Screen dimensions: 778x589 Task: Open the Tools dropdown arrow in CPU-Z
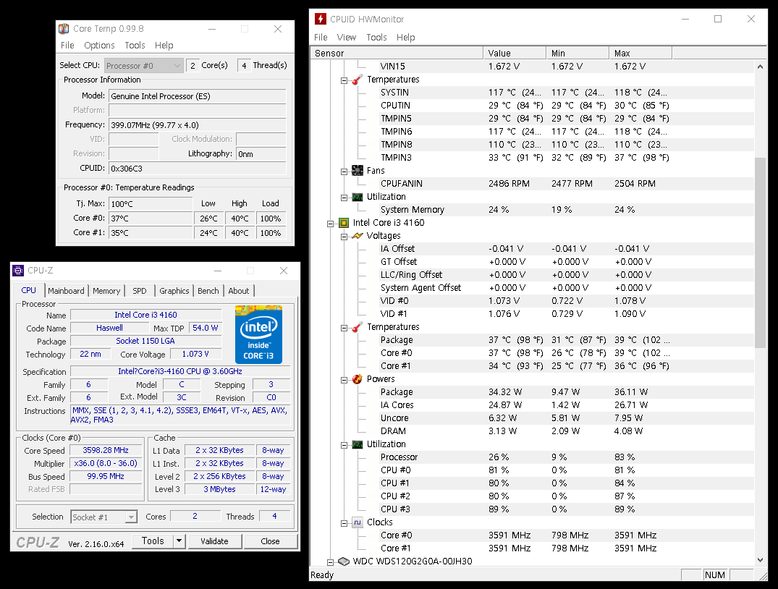pos(179,541)
